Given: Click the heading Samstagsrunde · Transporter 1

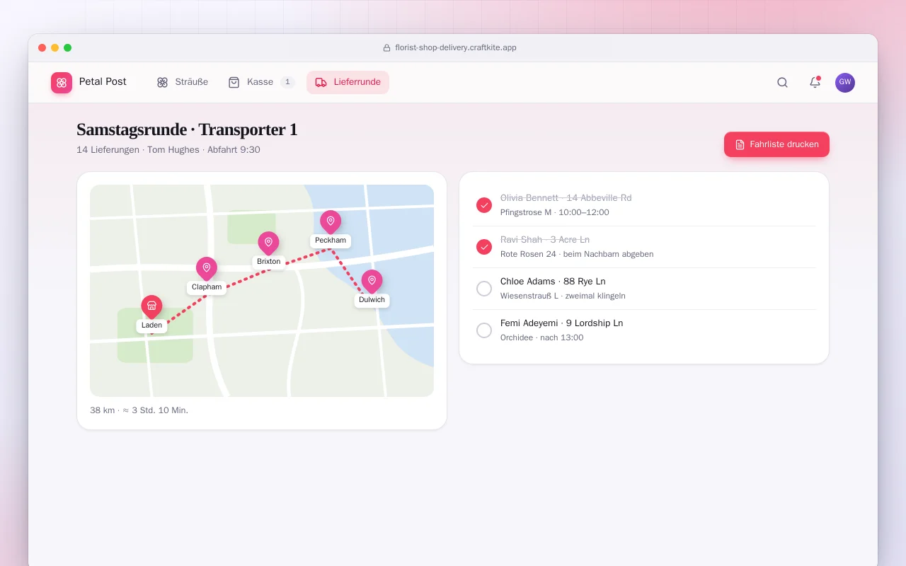Looking at the screenshot, I should click(x=187, y=129).
